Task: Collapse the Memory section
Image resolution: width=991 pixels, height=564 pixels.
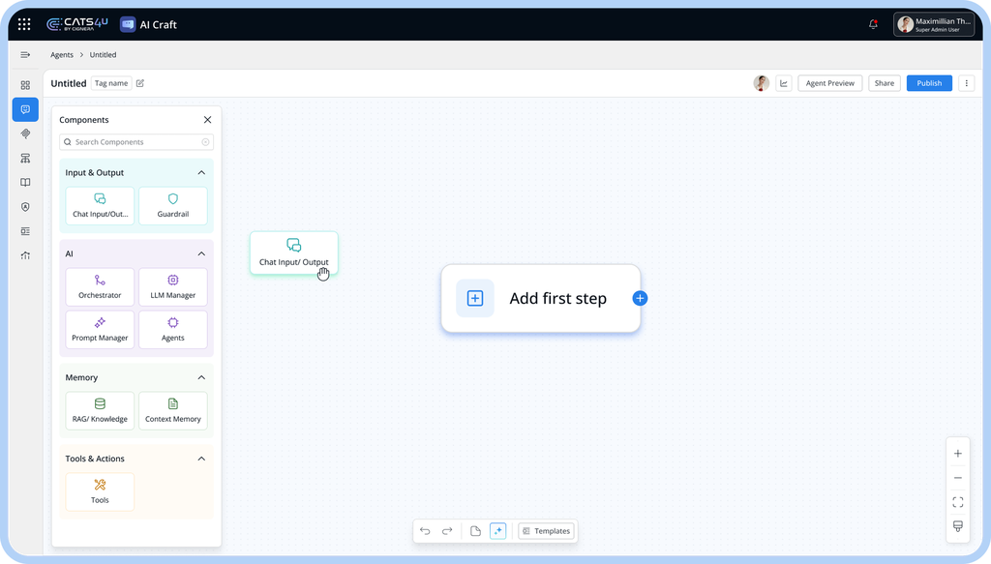Action: point(201,377)
